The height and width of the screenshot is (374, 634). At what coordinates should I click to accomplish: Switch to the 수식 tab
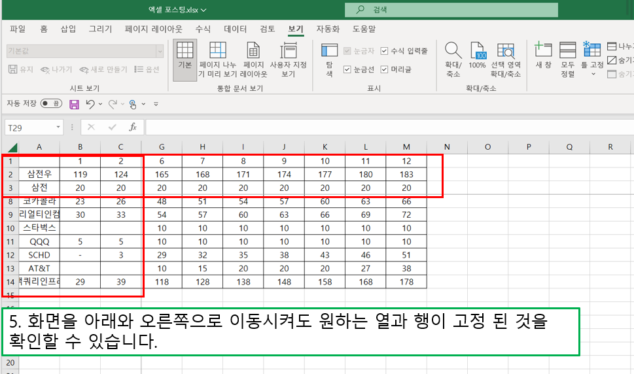pos(203,29)
